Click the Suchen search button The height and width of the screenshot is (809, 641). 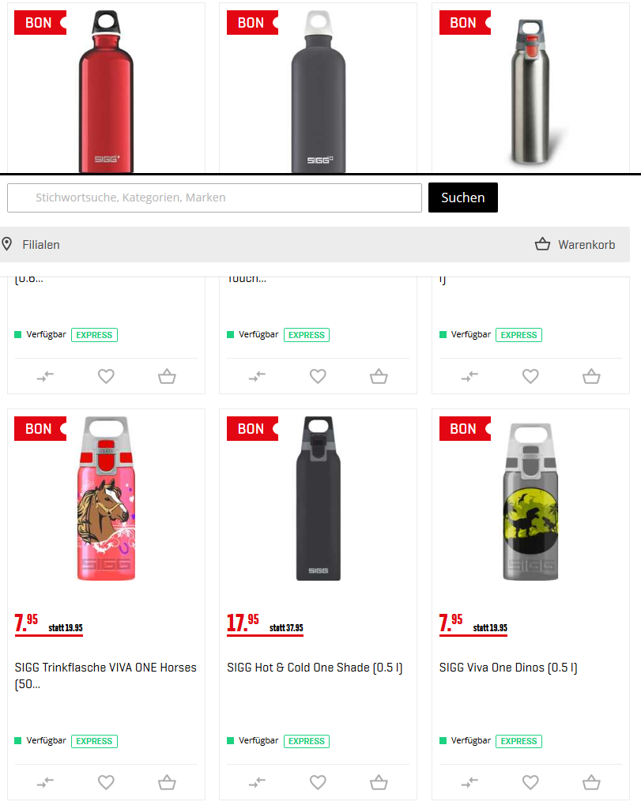463,198
